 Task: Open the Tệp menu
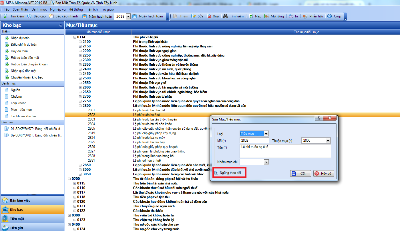point(7,9)
